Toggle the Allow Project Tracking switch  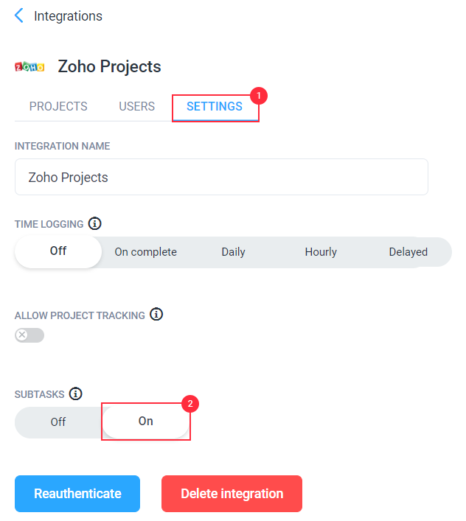[29, 335]
